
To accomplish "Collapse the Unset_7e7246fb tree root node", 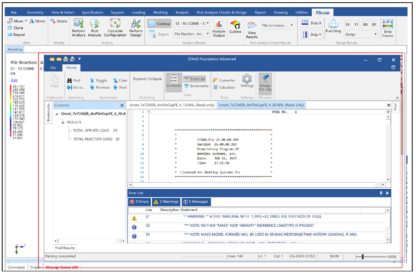I will coord(58,114).
